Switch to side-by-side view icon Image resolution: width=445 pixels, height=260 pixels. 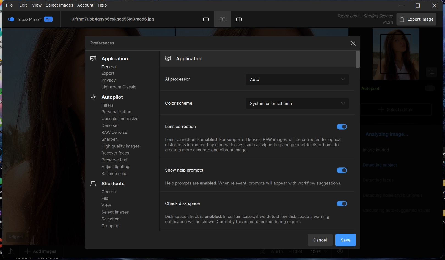pyautogui.click(x=222, y=19)
